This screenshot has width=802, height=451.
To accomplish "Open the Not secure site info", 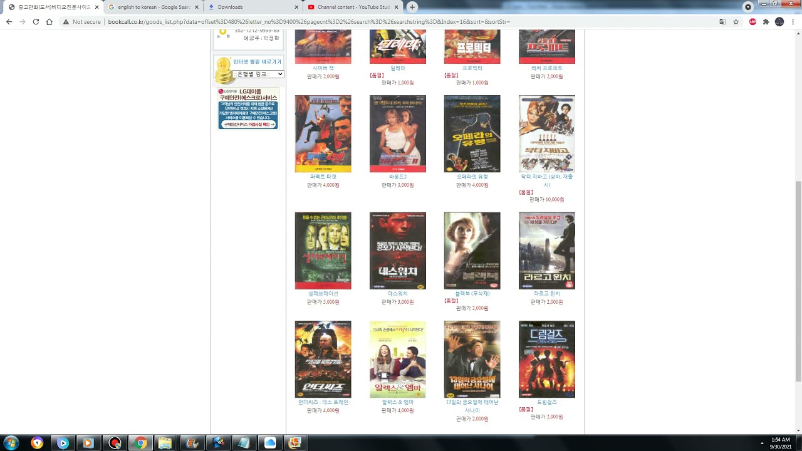I will (x=82, y=21).
